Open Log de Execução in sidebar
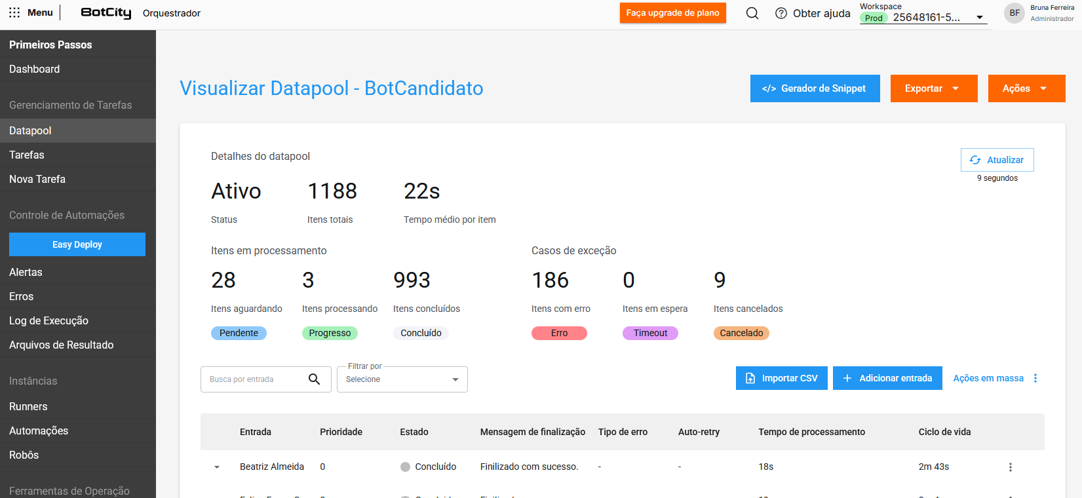This screenshot has height=498, width=1082. pos(48,320)
